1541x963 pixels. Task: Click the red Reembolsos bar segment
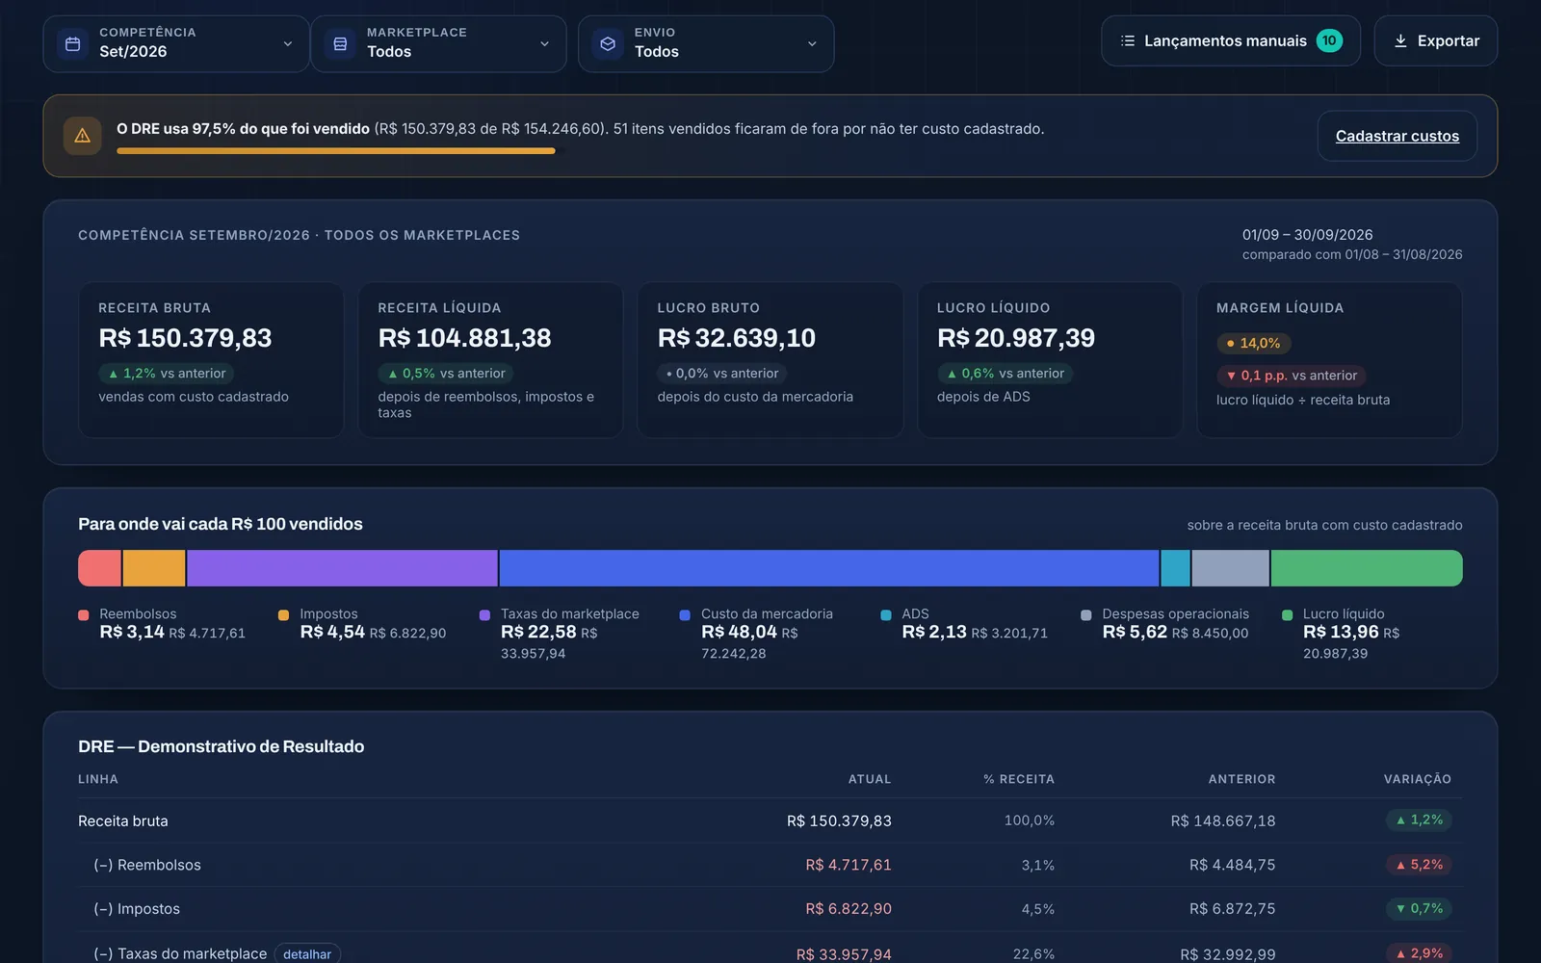pos(99,568)
